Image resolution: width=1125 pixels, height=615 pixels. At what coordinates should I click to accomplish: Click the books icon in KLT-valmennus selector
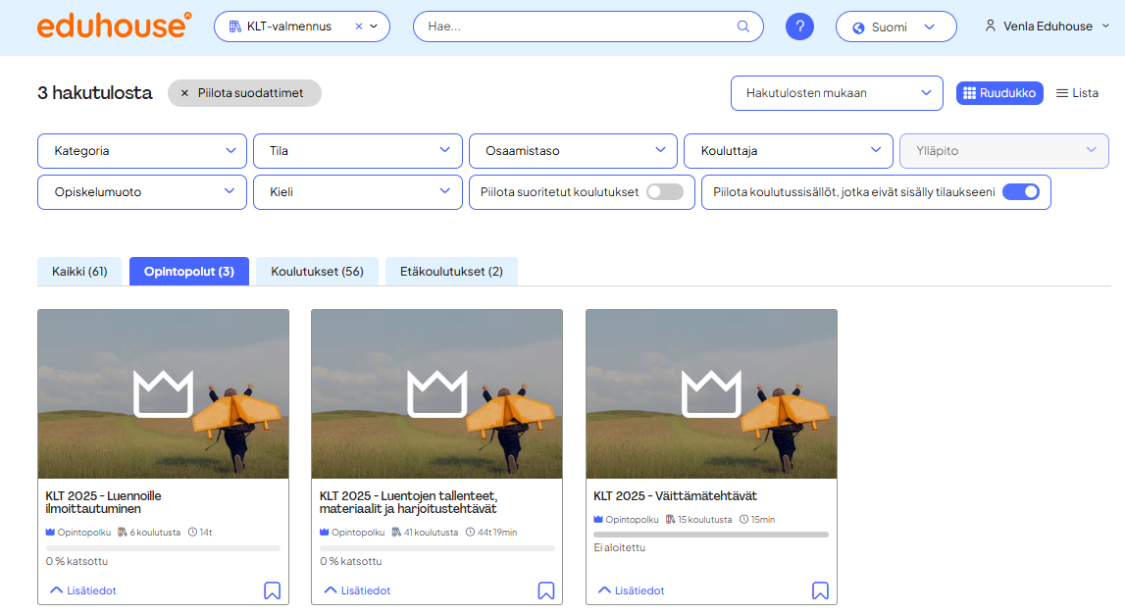pos(234,26)
